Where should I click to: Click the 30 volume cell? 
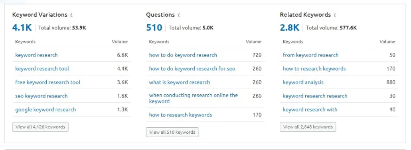[392, 96]
